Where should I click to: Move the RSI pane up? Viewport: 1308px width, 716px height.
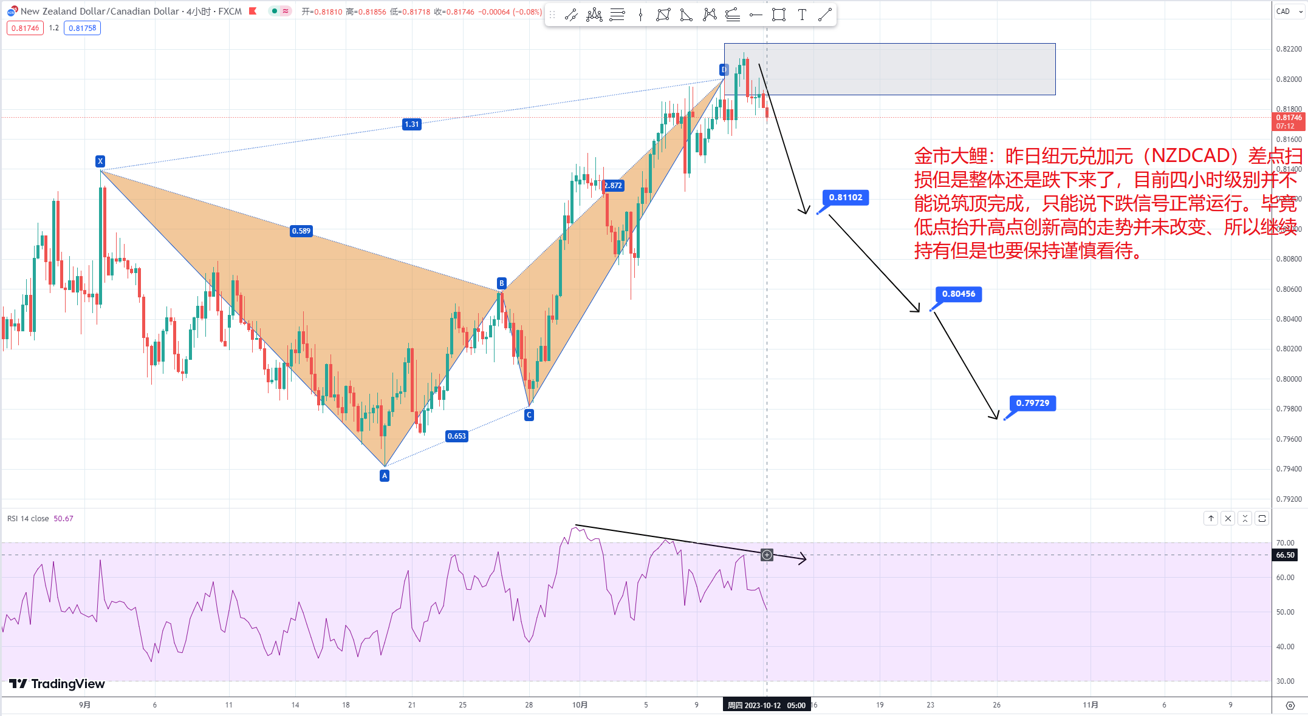1211,518
